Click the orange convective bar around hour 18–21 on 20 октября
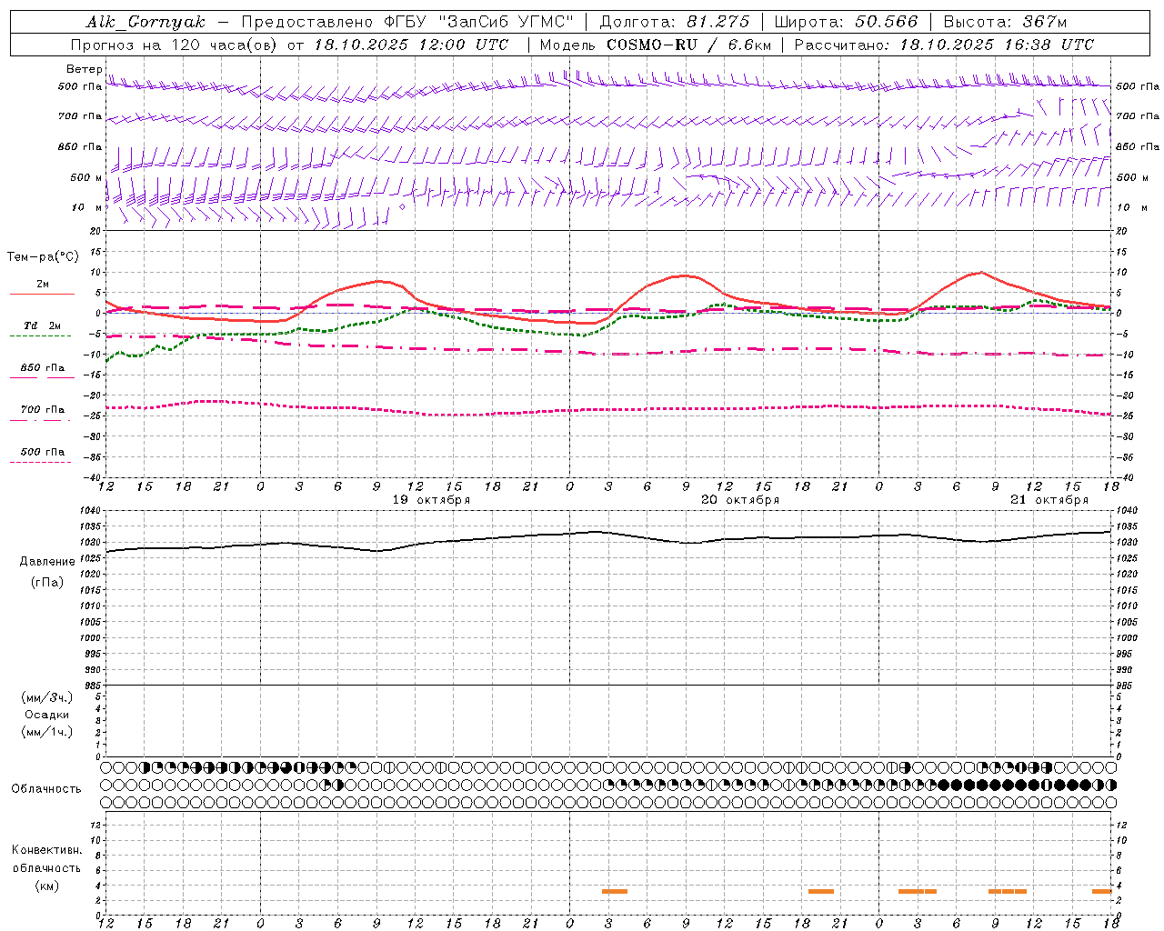 [821, 891]
